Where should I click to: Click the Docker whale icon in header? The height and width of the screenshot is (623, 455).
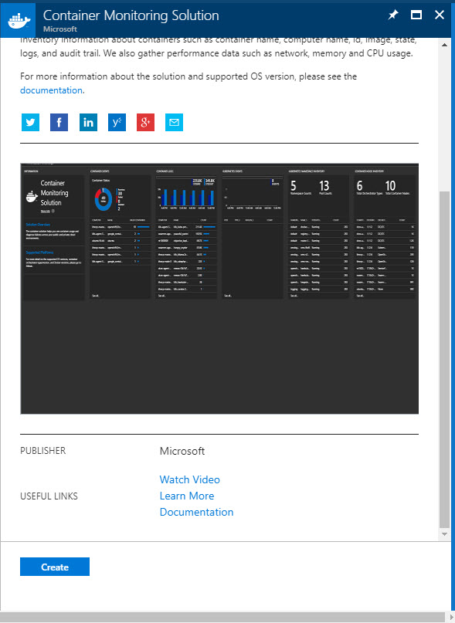tap(19, 20)
